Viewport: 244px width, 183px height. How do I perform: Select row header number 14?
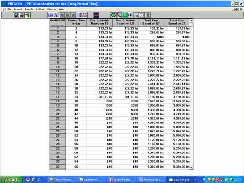[x=58, y=84]
